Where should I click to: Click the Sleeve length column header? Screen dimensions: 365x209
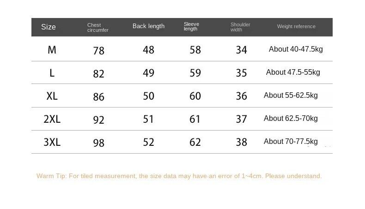[x=191, y=27]
